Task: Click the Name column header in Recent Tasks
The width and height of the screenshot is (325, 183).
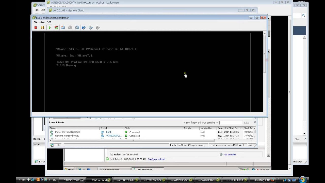Action: tap(74, 128)
